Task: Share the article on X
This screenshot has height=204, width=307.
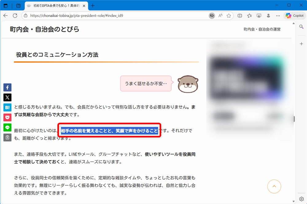Action: (7, 97)
